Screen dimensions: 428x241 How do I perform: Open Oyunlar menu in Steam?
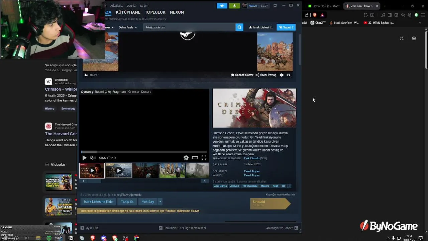(132, 6)
